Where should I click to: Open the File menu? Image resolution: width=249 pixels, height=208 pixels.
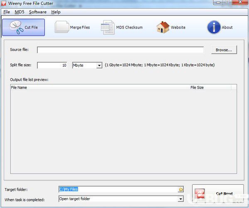[7, 12]
